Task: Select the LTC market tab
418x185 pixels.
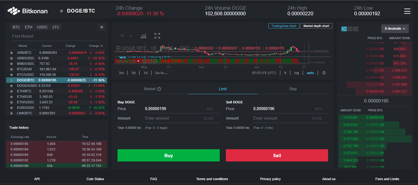Action: point(56,27)
